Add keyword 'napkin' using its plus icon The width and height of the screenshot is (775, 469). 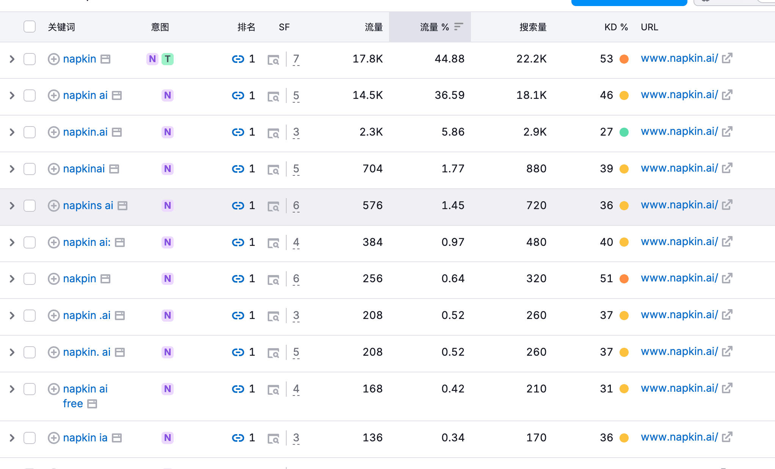(x=54, y=59)
